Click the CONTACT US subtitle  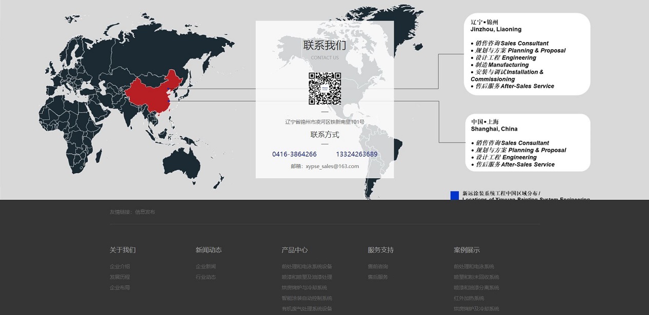click(324, 58)
